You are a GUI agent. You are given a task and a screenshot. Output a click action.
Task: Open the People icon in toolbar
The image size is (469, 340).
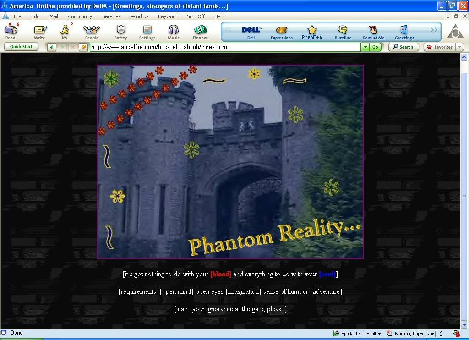(91, 30)
